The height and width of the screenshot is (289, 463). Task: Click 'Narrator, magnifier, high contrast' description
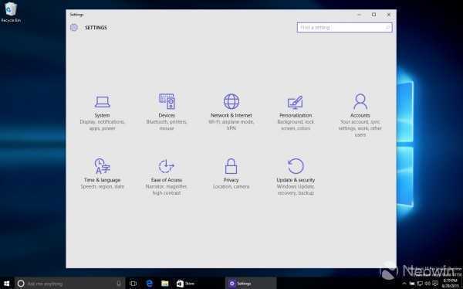167,190
